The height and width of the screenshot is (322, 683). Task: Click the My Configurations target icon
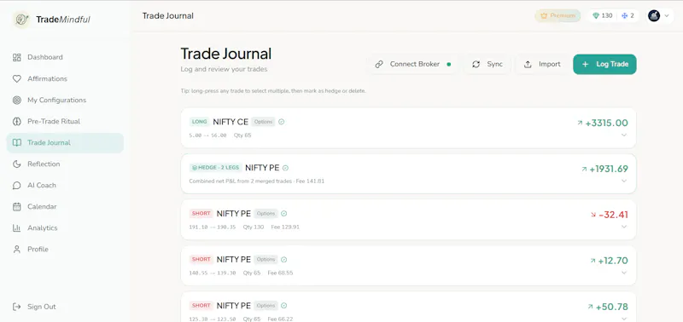tap(16, 100)
